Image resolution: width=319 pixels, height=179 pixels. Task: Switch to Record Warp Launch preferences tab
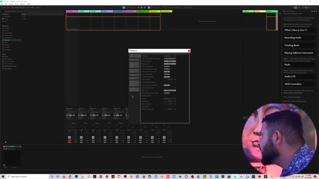(134, 84)
